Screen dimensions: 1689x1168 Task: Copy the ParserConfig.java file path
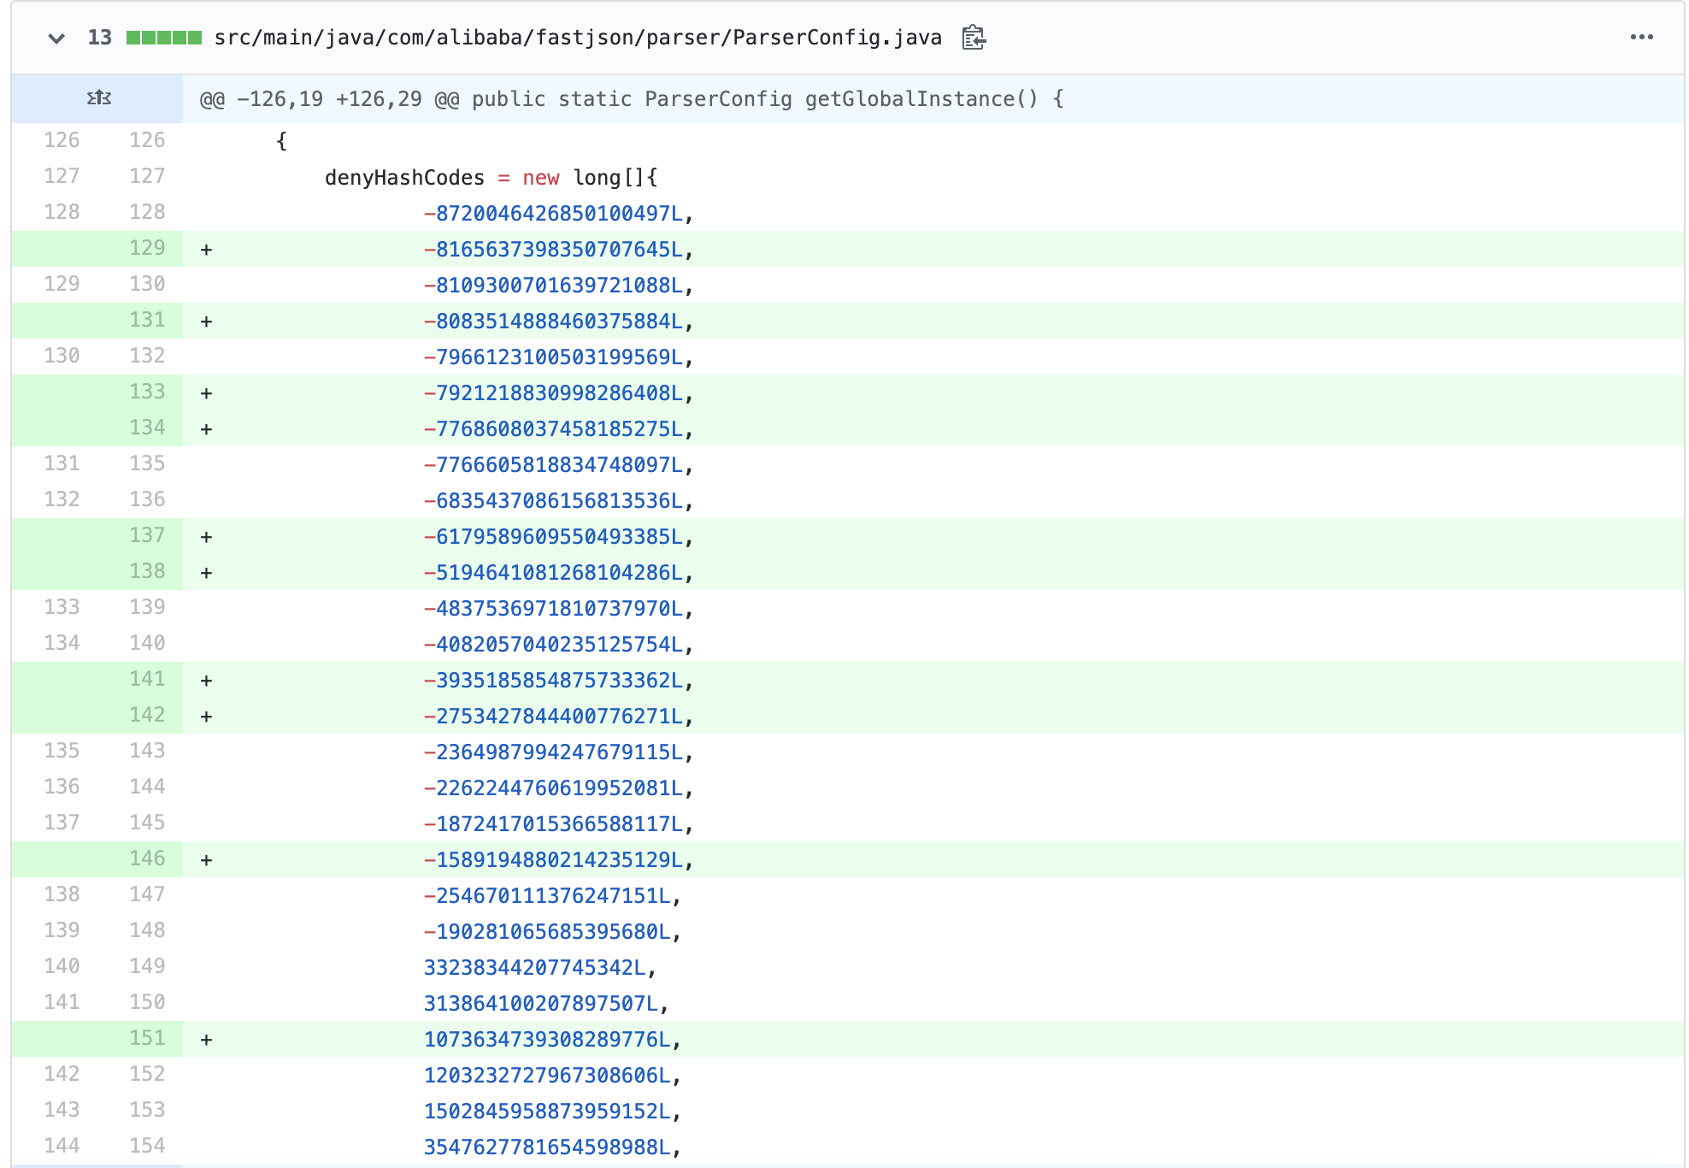pyautogui.click(x=974, y=38)
